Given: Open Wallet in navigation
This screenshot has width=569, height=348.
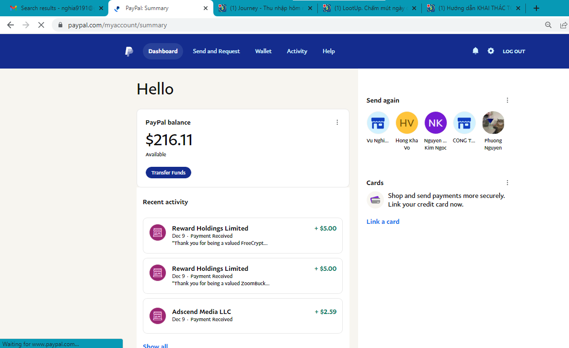Looking at the screenshot, I should [x=263, y=51].
